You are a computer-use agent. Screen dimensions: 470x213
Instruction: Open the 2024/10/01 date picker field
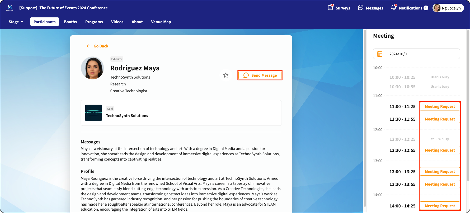click(x=416, y=54)
